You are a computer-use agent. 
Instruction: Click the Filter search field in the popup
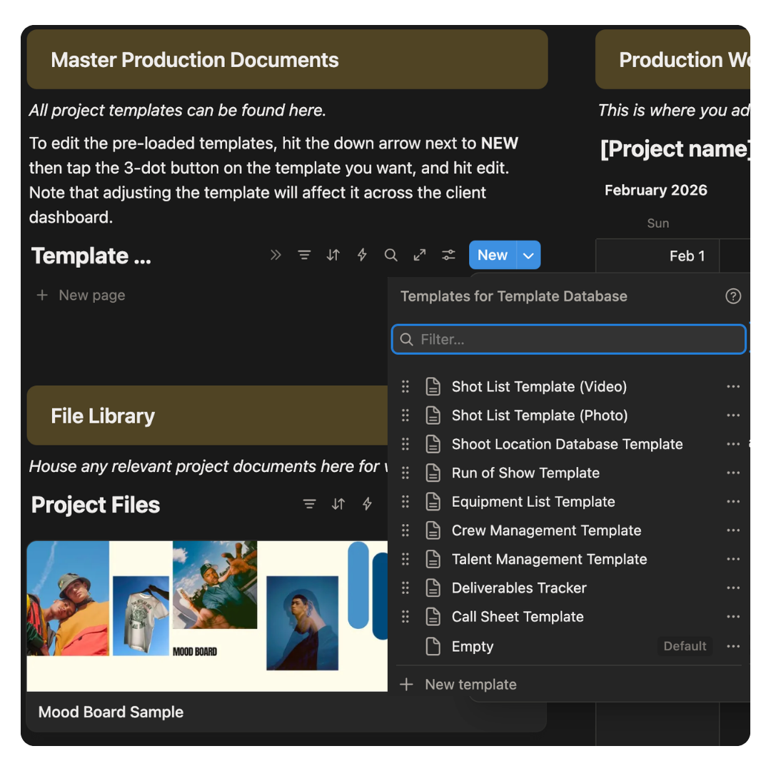click(568, 339)
